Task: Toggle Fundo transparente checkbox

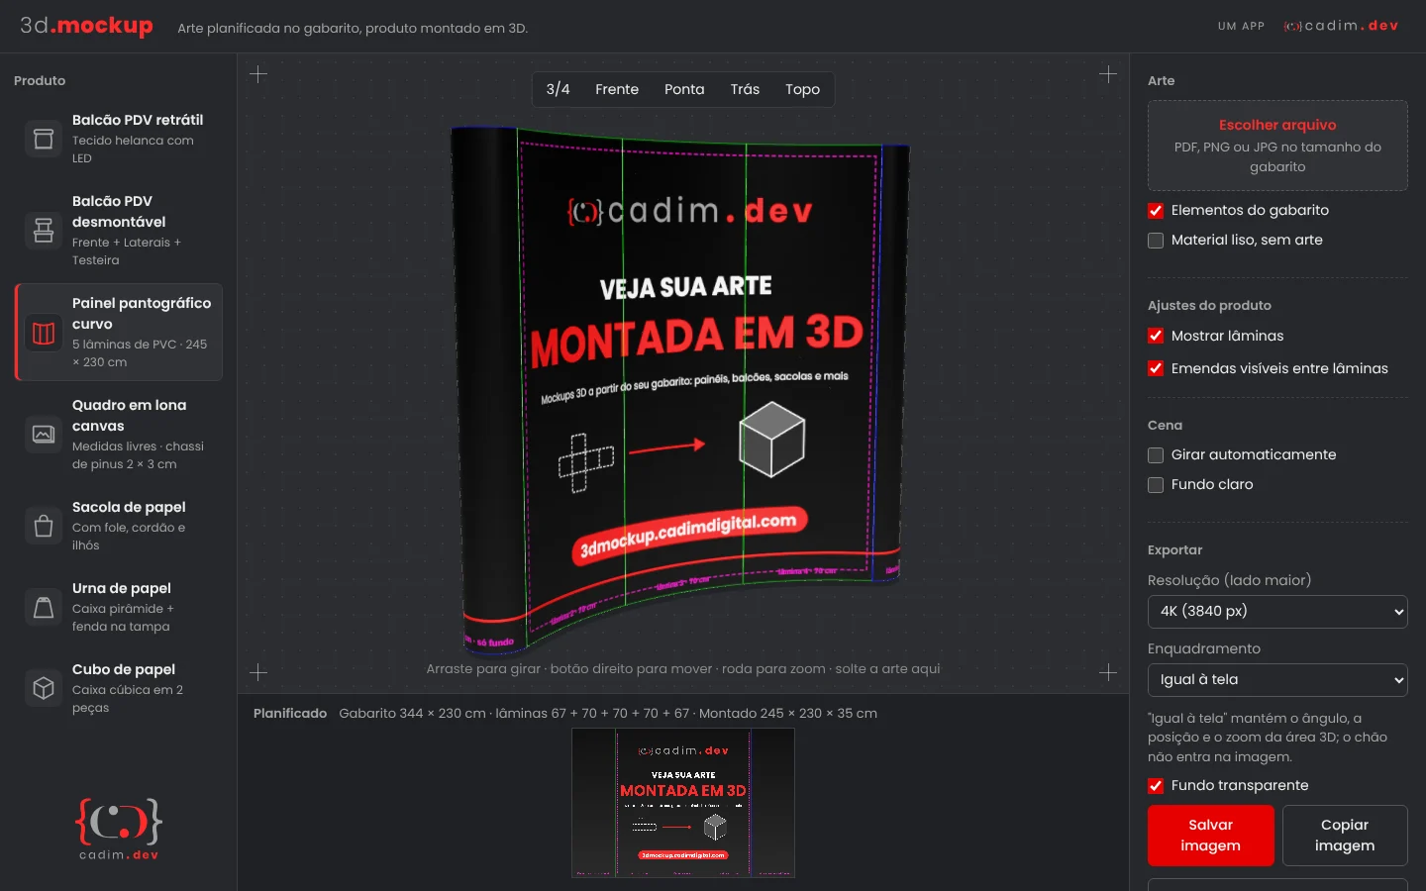Action: tap(1156, 786)
